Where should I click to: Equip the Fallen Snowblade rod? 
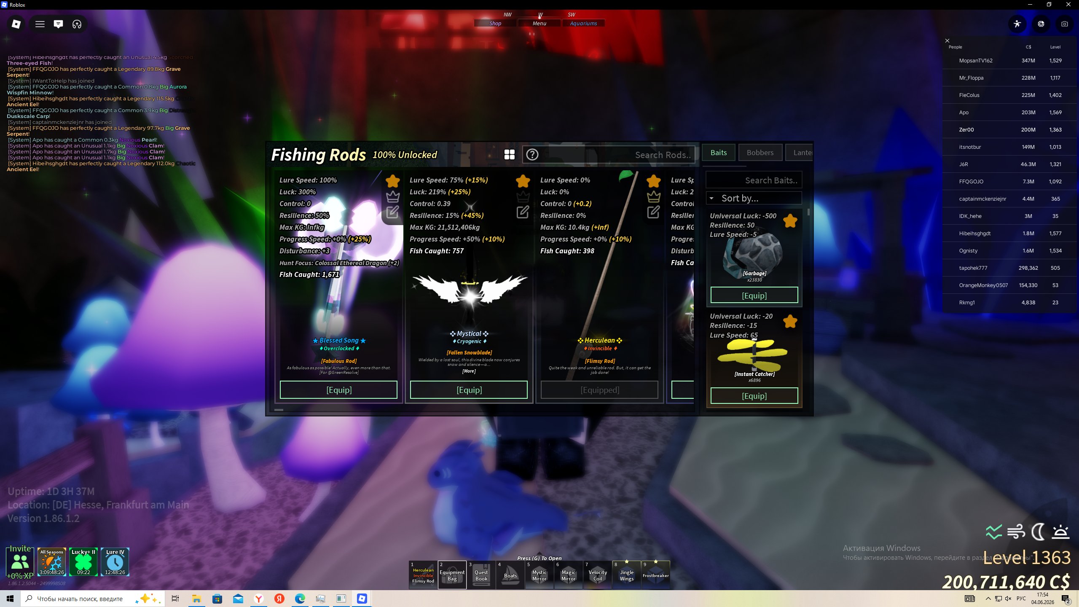point(469,390)
